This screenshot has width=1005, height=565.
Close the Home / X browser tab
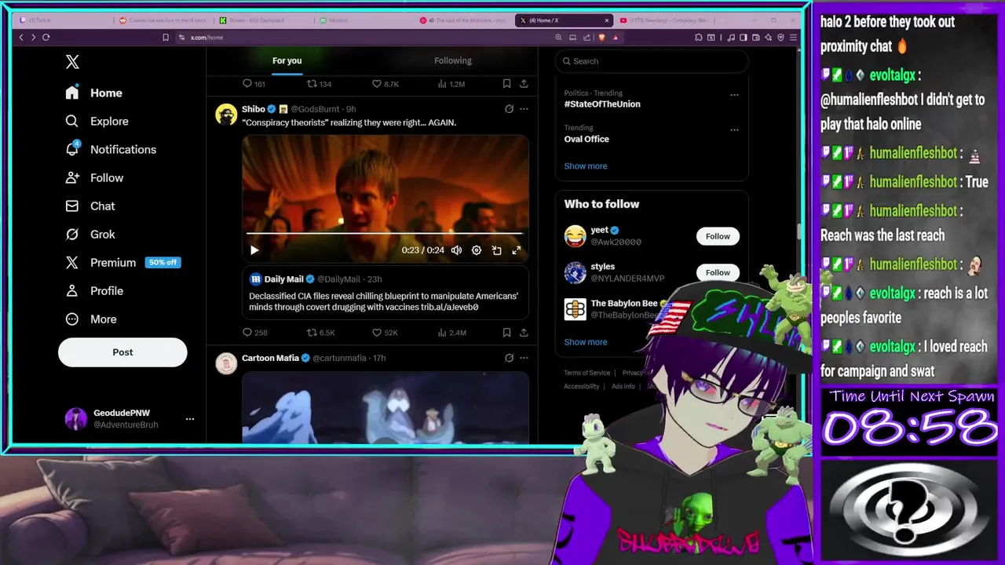point(606,20)
